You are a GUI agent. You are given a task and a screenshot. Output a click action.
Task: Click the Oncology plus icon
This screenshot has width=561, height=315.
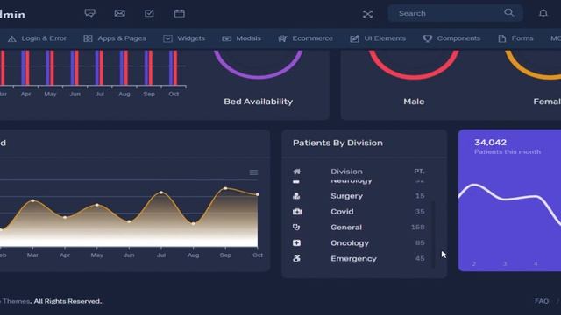coord(296,243)
